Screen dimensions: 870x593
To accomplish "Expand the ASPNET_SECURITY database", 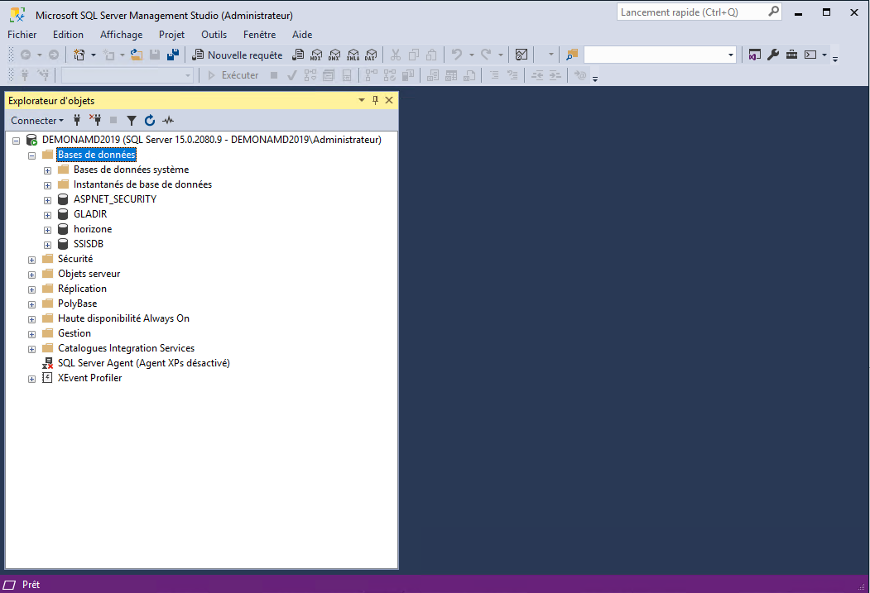I will (x=48, y=201).
